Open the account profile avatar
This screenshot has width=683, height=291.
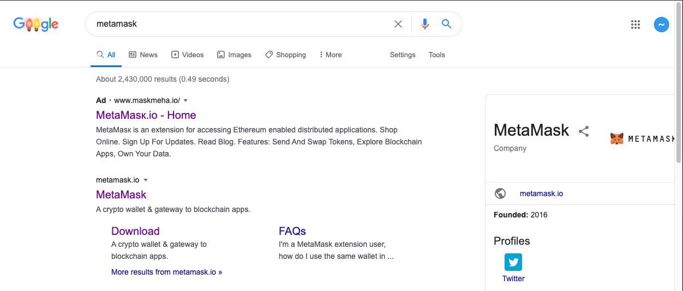click(661, 25)
